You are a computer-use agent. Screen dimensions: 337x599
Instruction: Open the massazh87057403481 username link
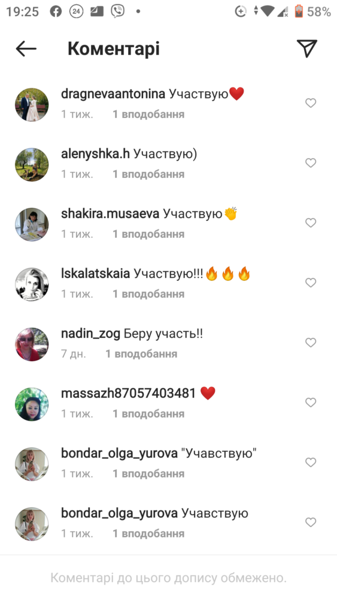(128, 393)
